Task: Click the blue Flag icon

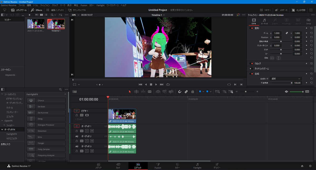Action: tap(200, 92)
